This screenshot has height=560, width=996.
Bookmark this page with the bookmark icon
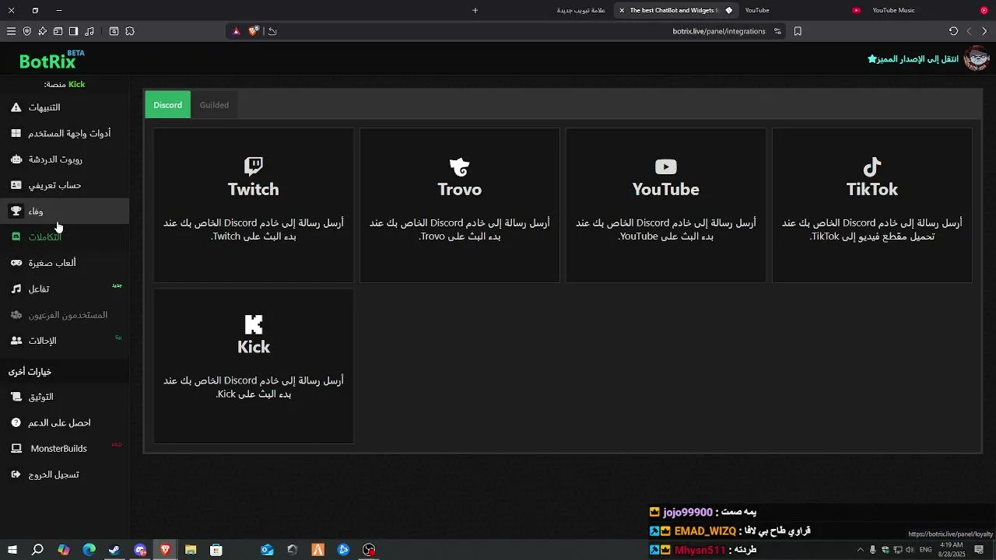coord(798,31)
